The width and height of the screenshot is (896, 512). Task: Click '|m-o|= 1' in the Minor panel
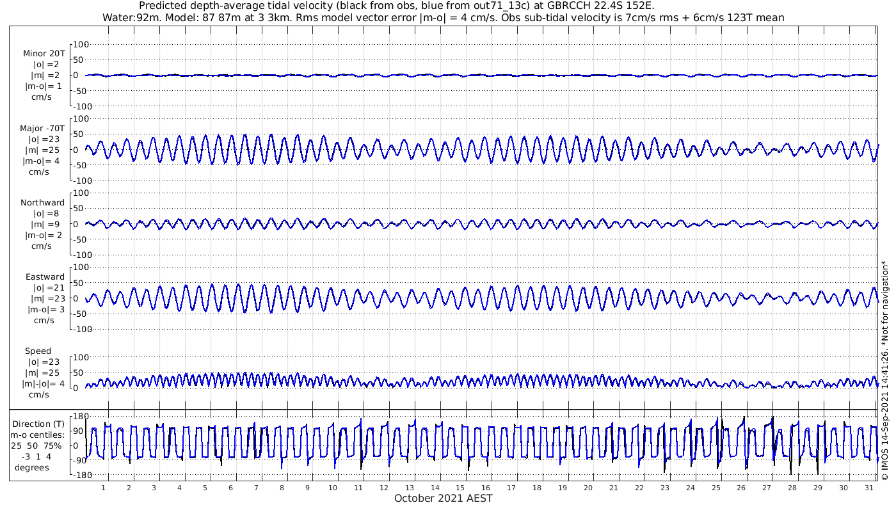43,86
